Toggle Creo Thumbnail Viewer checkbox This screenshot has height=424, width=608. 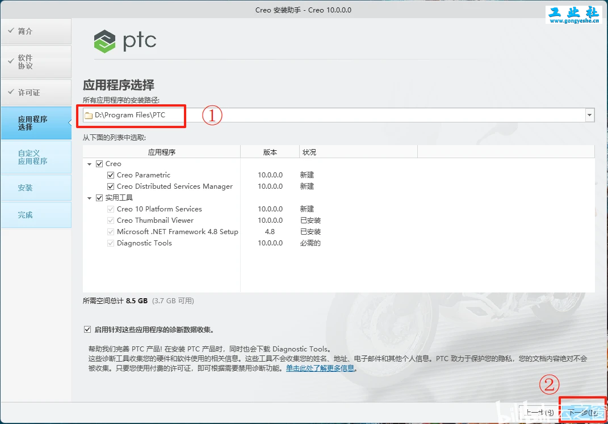pos(111,221)
